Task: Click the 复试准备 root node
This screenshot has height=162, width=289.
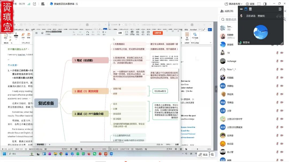Action: coord(46,103)
